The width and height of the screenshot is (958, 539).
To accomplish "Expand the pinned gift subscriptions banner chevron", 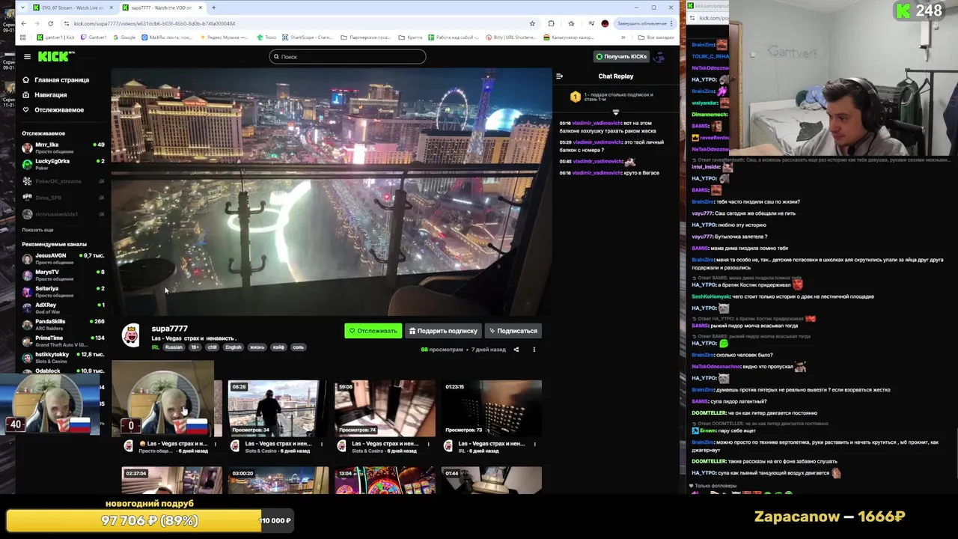I will coord(616,112).
